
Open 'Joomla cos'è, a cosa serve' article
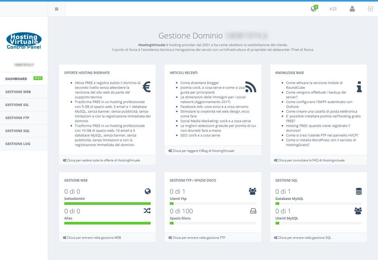(x=213, y=90)
